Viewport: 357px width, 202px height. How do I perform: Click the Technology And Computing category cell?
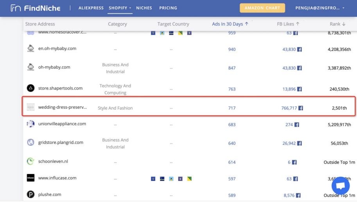pos(115,89)
